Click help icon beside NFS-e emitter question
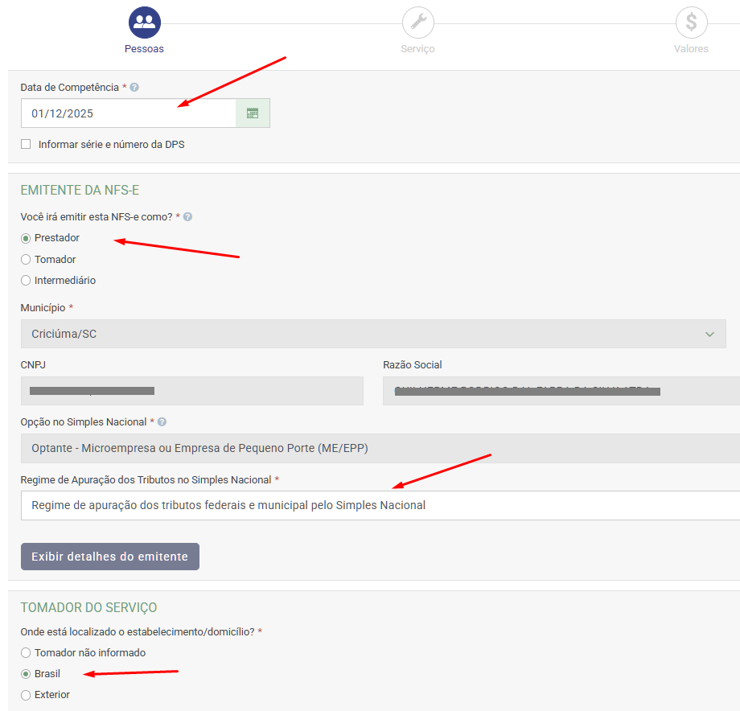This screenshot has width=740, height=711. pos(187,217)
